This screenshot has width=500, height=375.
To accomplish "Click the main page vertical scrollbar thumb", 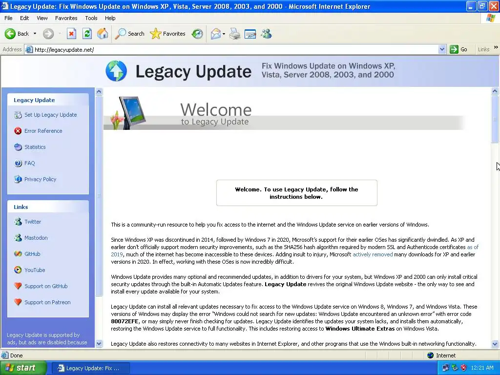I will (x=495, y=119).
